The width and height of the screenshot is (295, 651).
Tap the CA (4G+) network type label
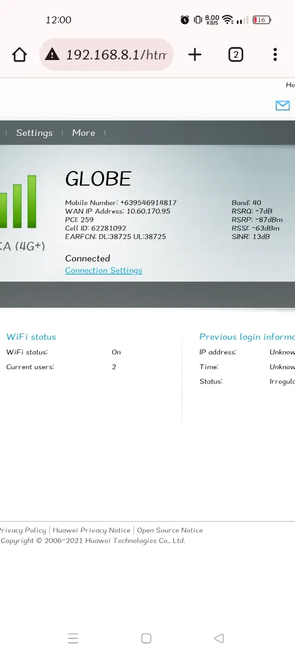pyautogui.click(x=22, y=246)
